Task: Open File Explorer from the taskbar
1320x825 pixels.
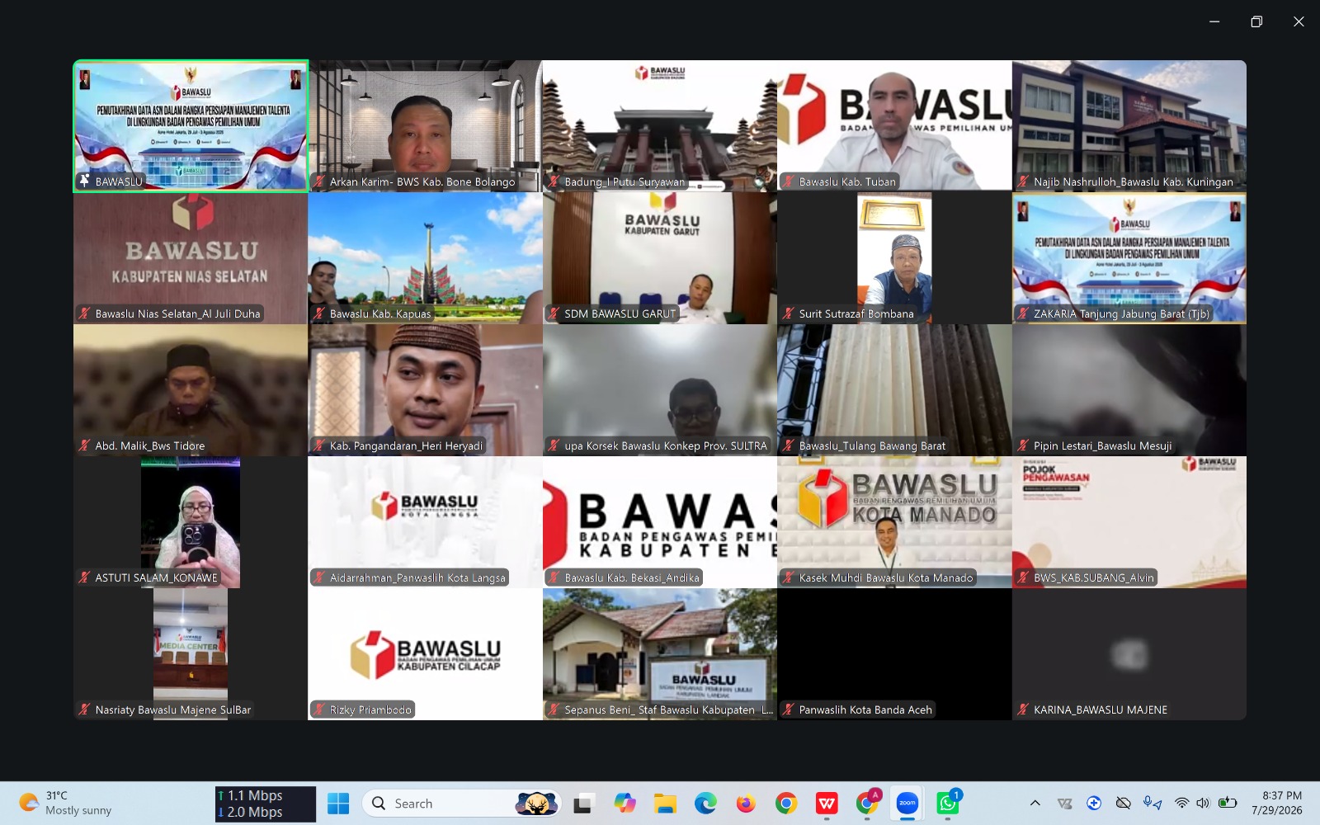Action: pos(665,804)
